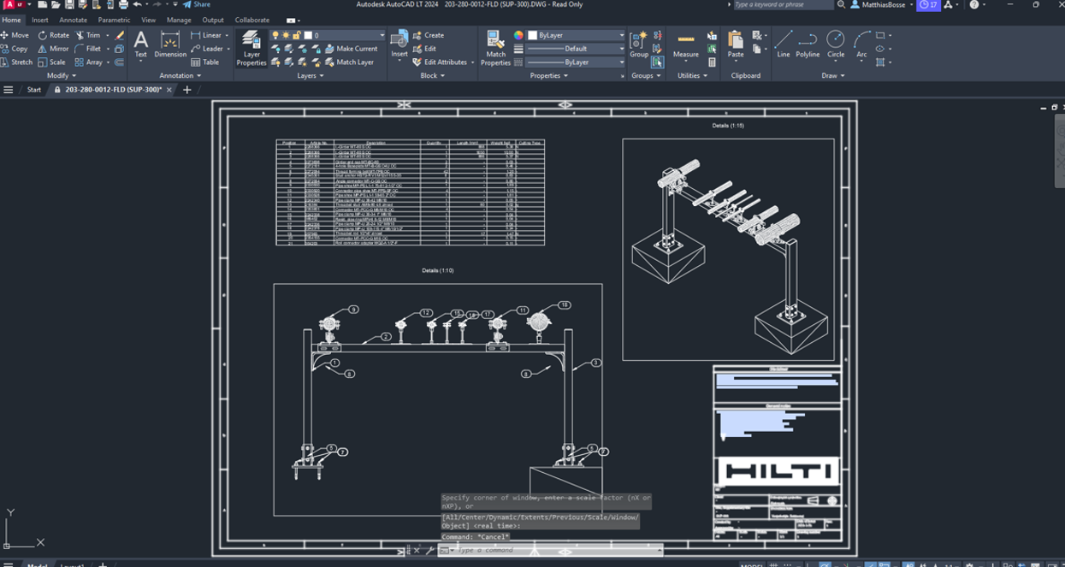The image size is (1065, 567).
Task: Click the Plot printer icon
Action: [x=123, y=4]
